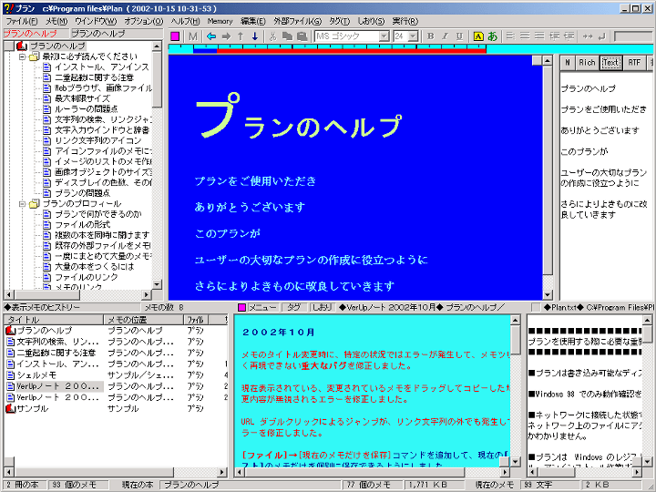This screenshot has width=656, height=492.
Task: Select the 二重起動に関する注意 tree item
Action: pos(94,77)
